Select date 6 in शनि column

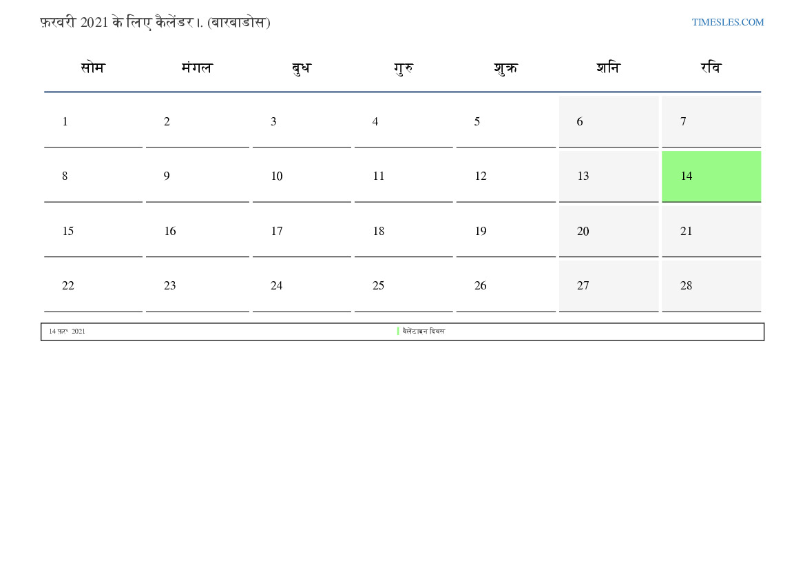coord(608,122)
